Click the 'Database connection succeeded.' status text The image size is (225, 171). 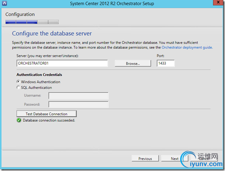(49, 120)
